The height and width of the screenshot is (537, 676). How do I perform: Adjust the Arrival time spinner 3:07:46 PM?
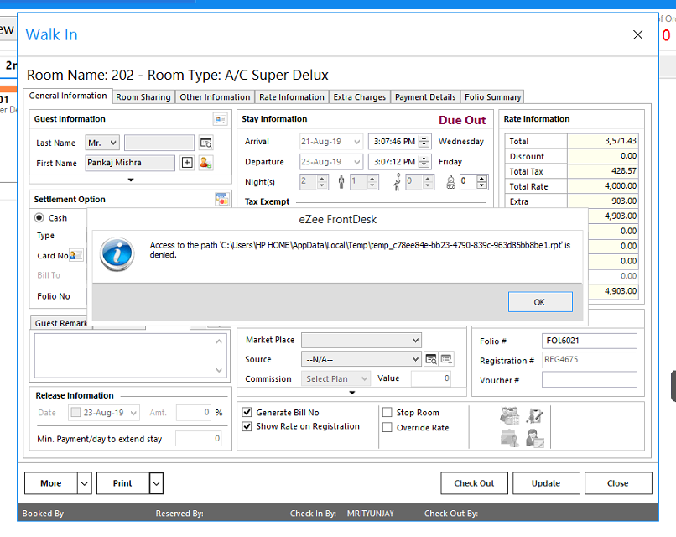424,142
